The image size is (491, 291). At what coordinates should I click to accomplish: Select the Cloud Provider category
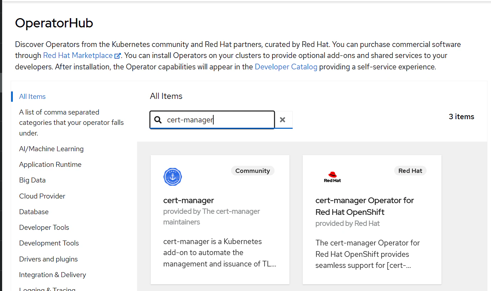coord(42,196)
